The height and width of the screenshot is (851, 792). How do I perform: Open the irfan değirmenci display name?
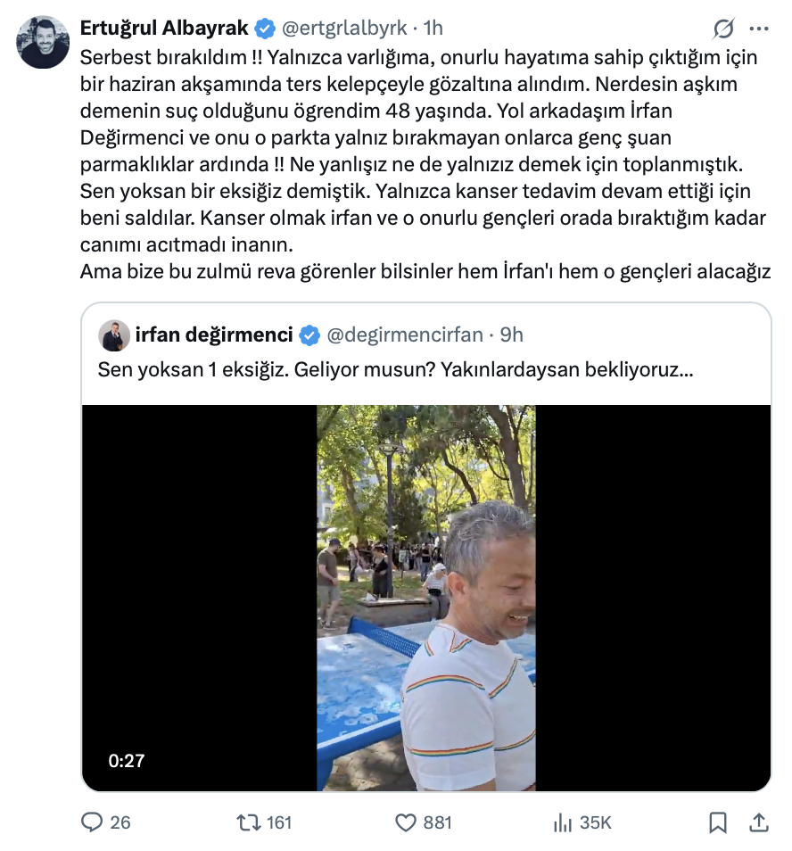pyautogui.click(x=214, y=335)
